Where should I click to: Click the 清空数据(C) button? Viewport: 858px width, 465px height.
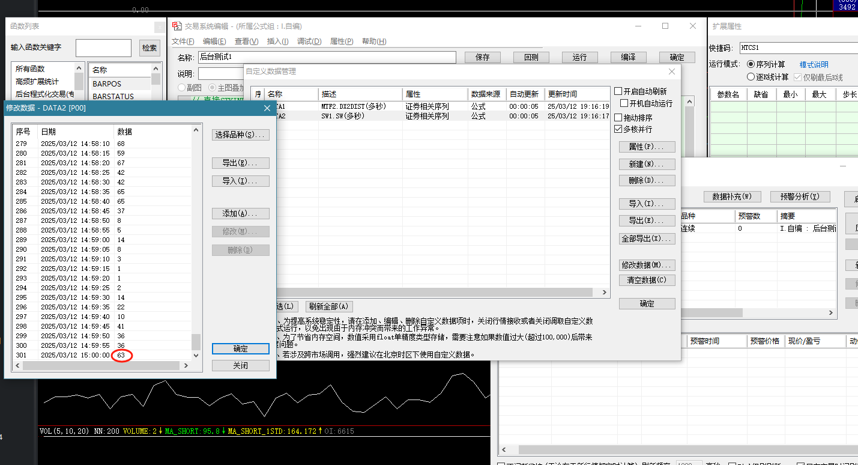coord(647,280)
